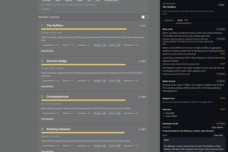Click Spirituals · Gospel · Blues genre line
228x152 pixels.
tap(51, 33)
